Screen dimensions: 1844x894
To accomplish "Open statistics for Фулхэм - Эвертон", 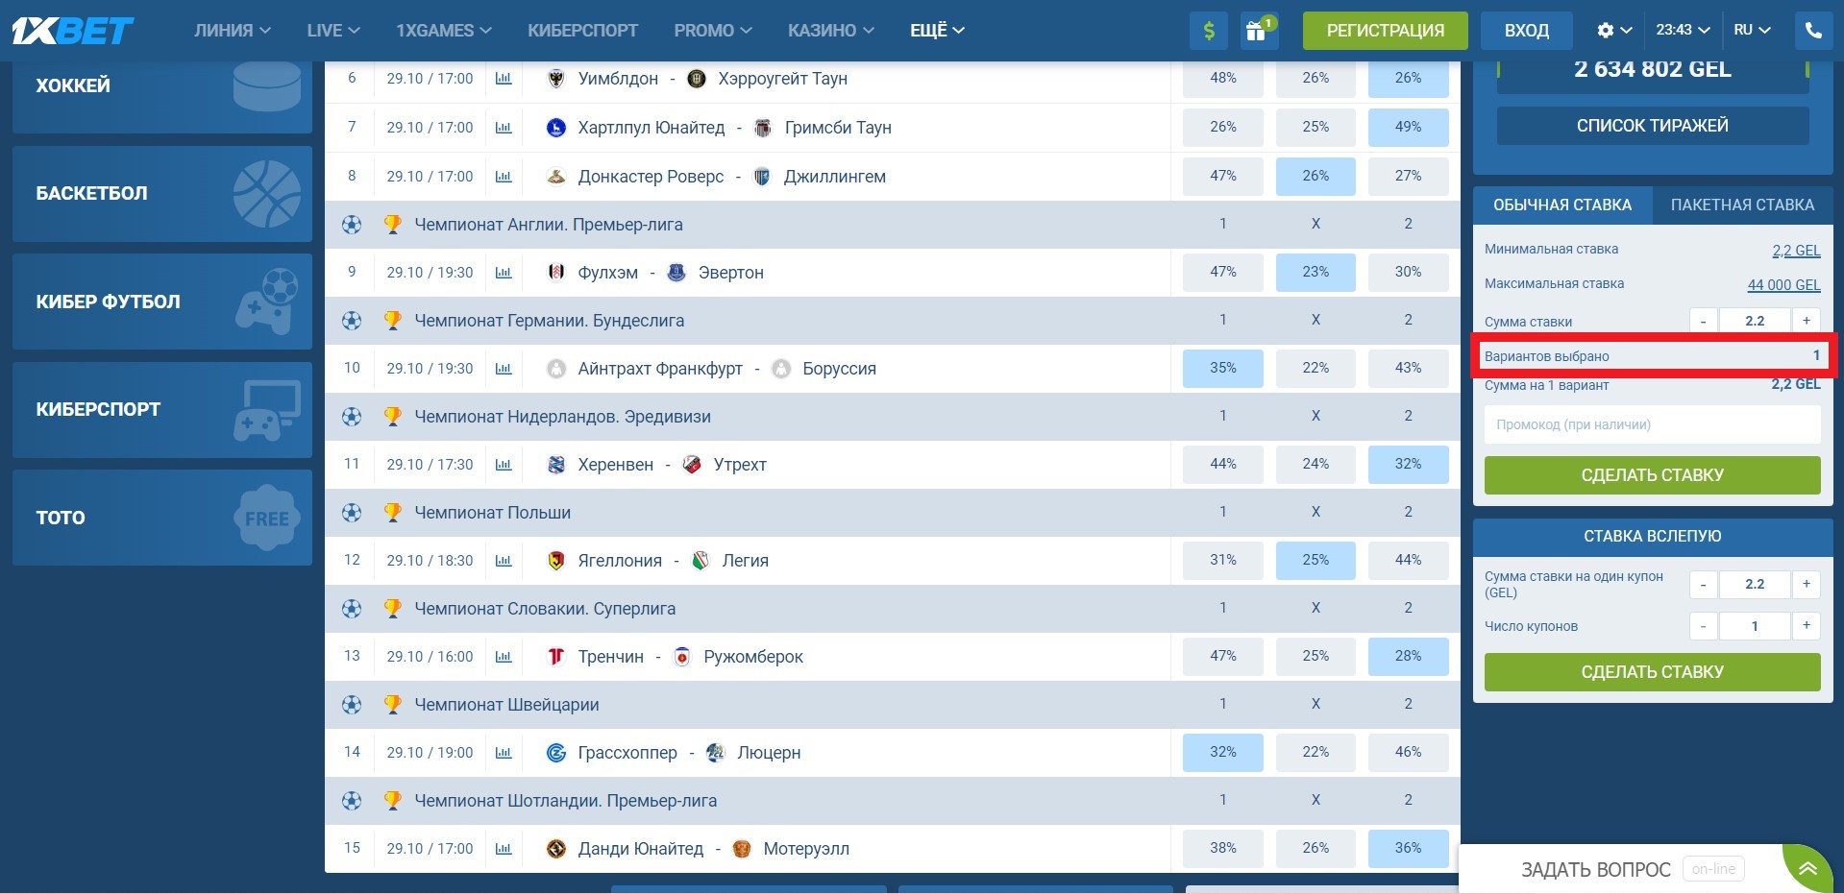I will [x=504, y=273].
